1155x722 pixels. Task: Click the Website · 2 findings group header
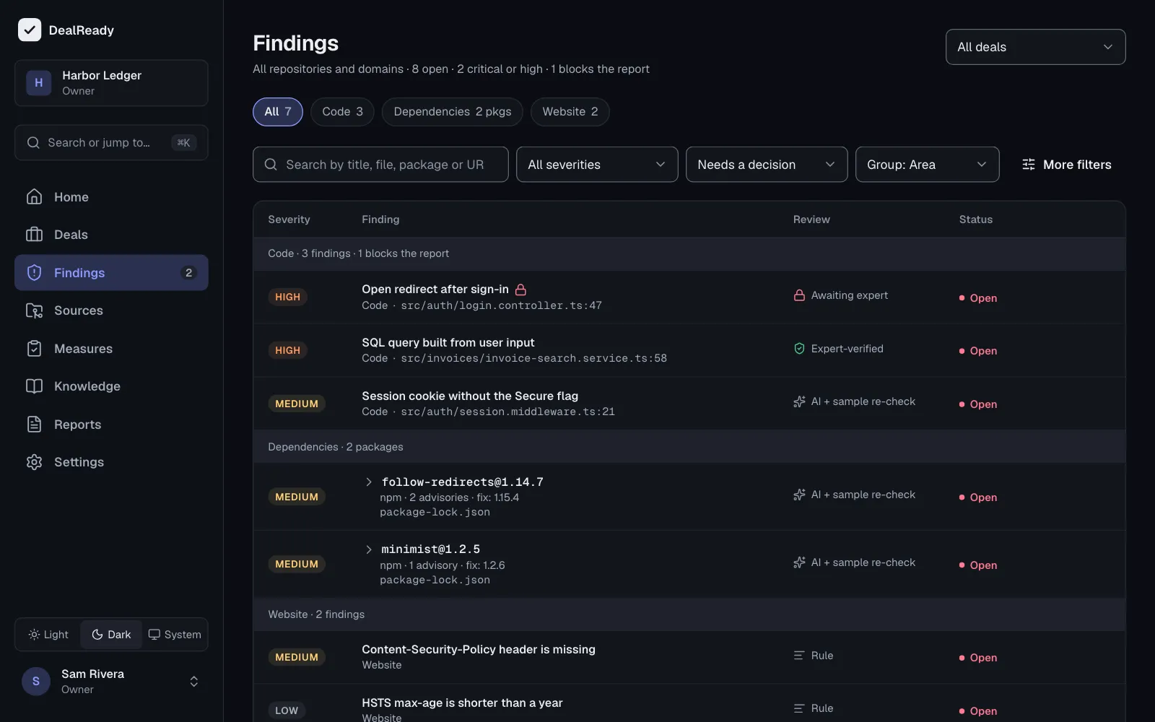[689, 614]
